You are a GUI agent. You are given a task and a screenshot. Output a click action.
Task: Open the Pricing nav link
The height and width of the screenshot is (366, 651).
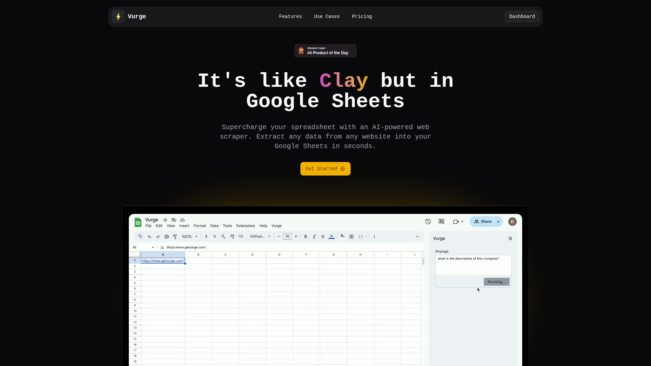[x=362, y=17]
